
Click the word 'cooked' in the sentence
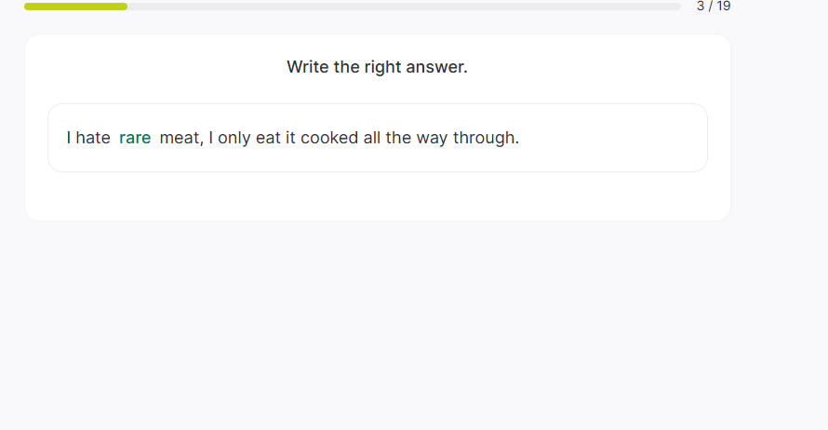coord(329,138)
